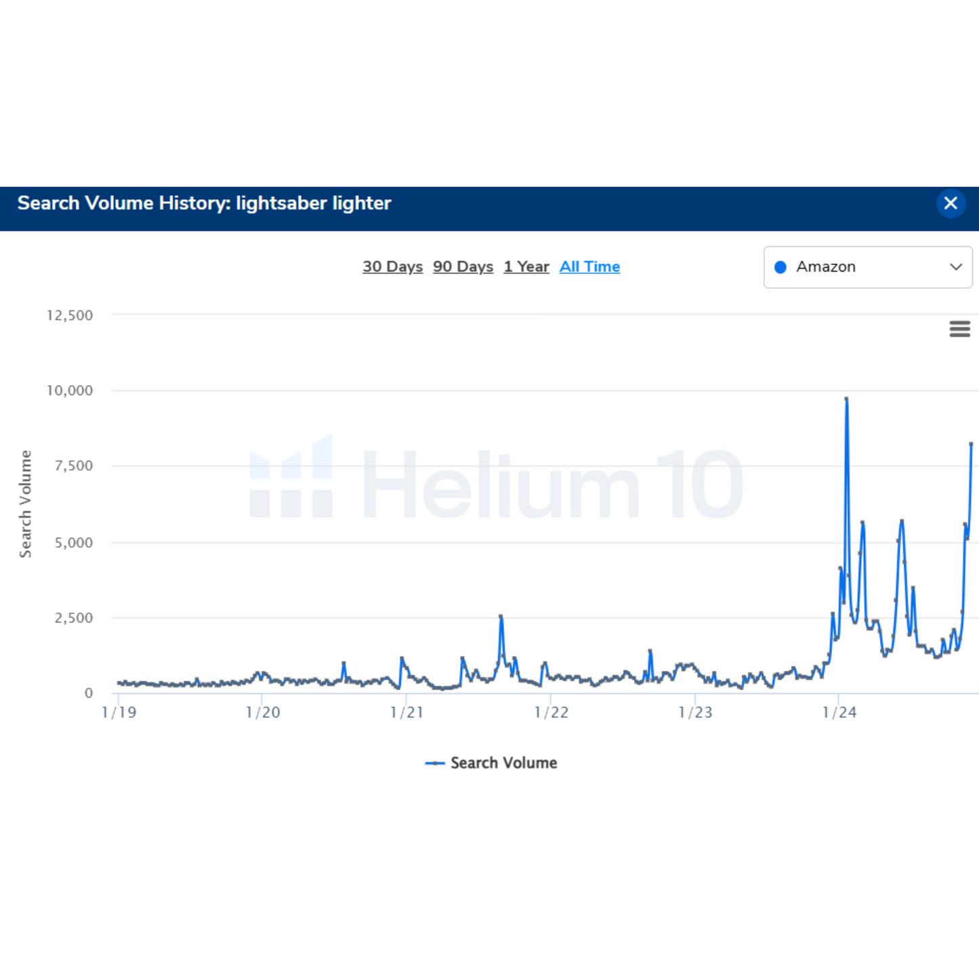The image size is (979, 979).
Task: Click the latest data point at chart's right edge
Action: [x=971, y=444]
